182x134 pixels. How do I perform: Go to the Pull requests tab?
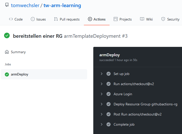pyautogui.click(x=67, y=19)
